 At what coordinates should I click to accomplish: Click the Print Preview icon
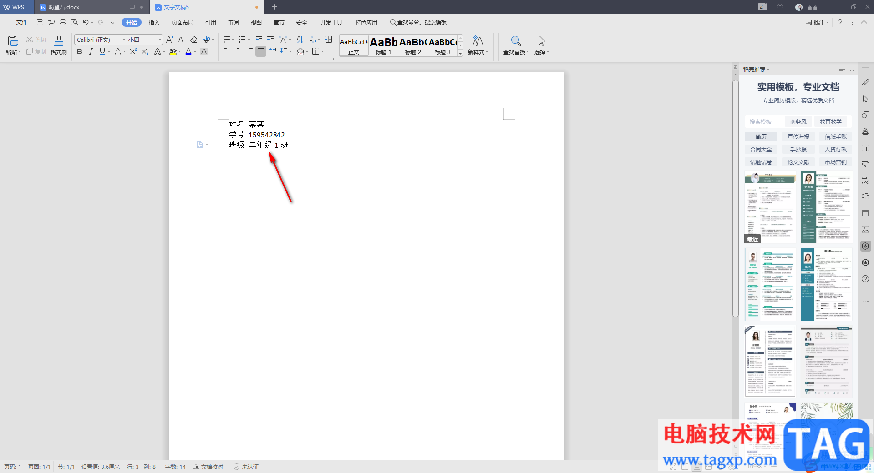coord(74,22)
